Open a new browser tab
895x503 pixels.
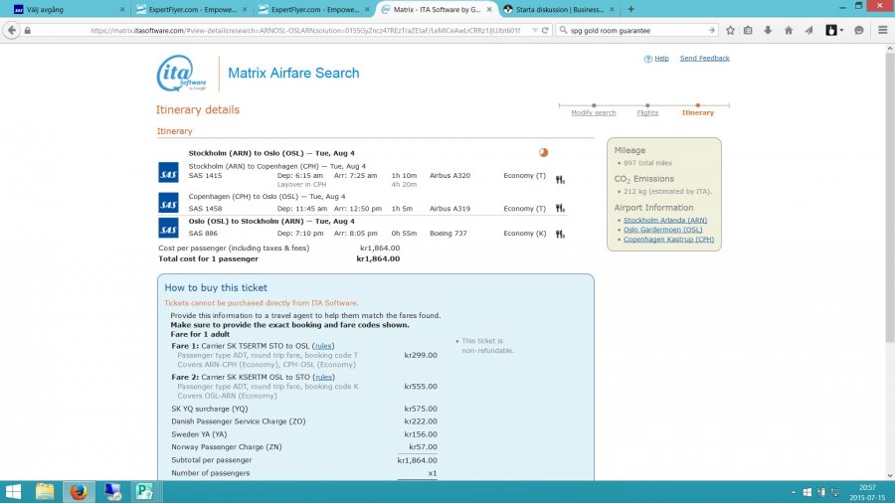[x=630, y=9]
